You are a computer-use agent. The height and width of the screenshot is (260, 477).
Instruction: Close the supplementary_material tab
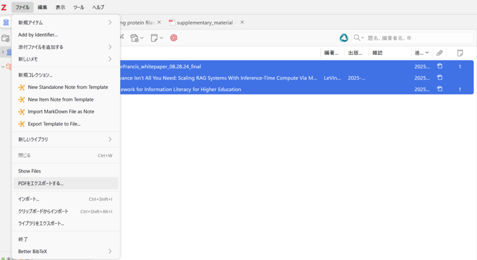(241, 22)
